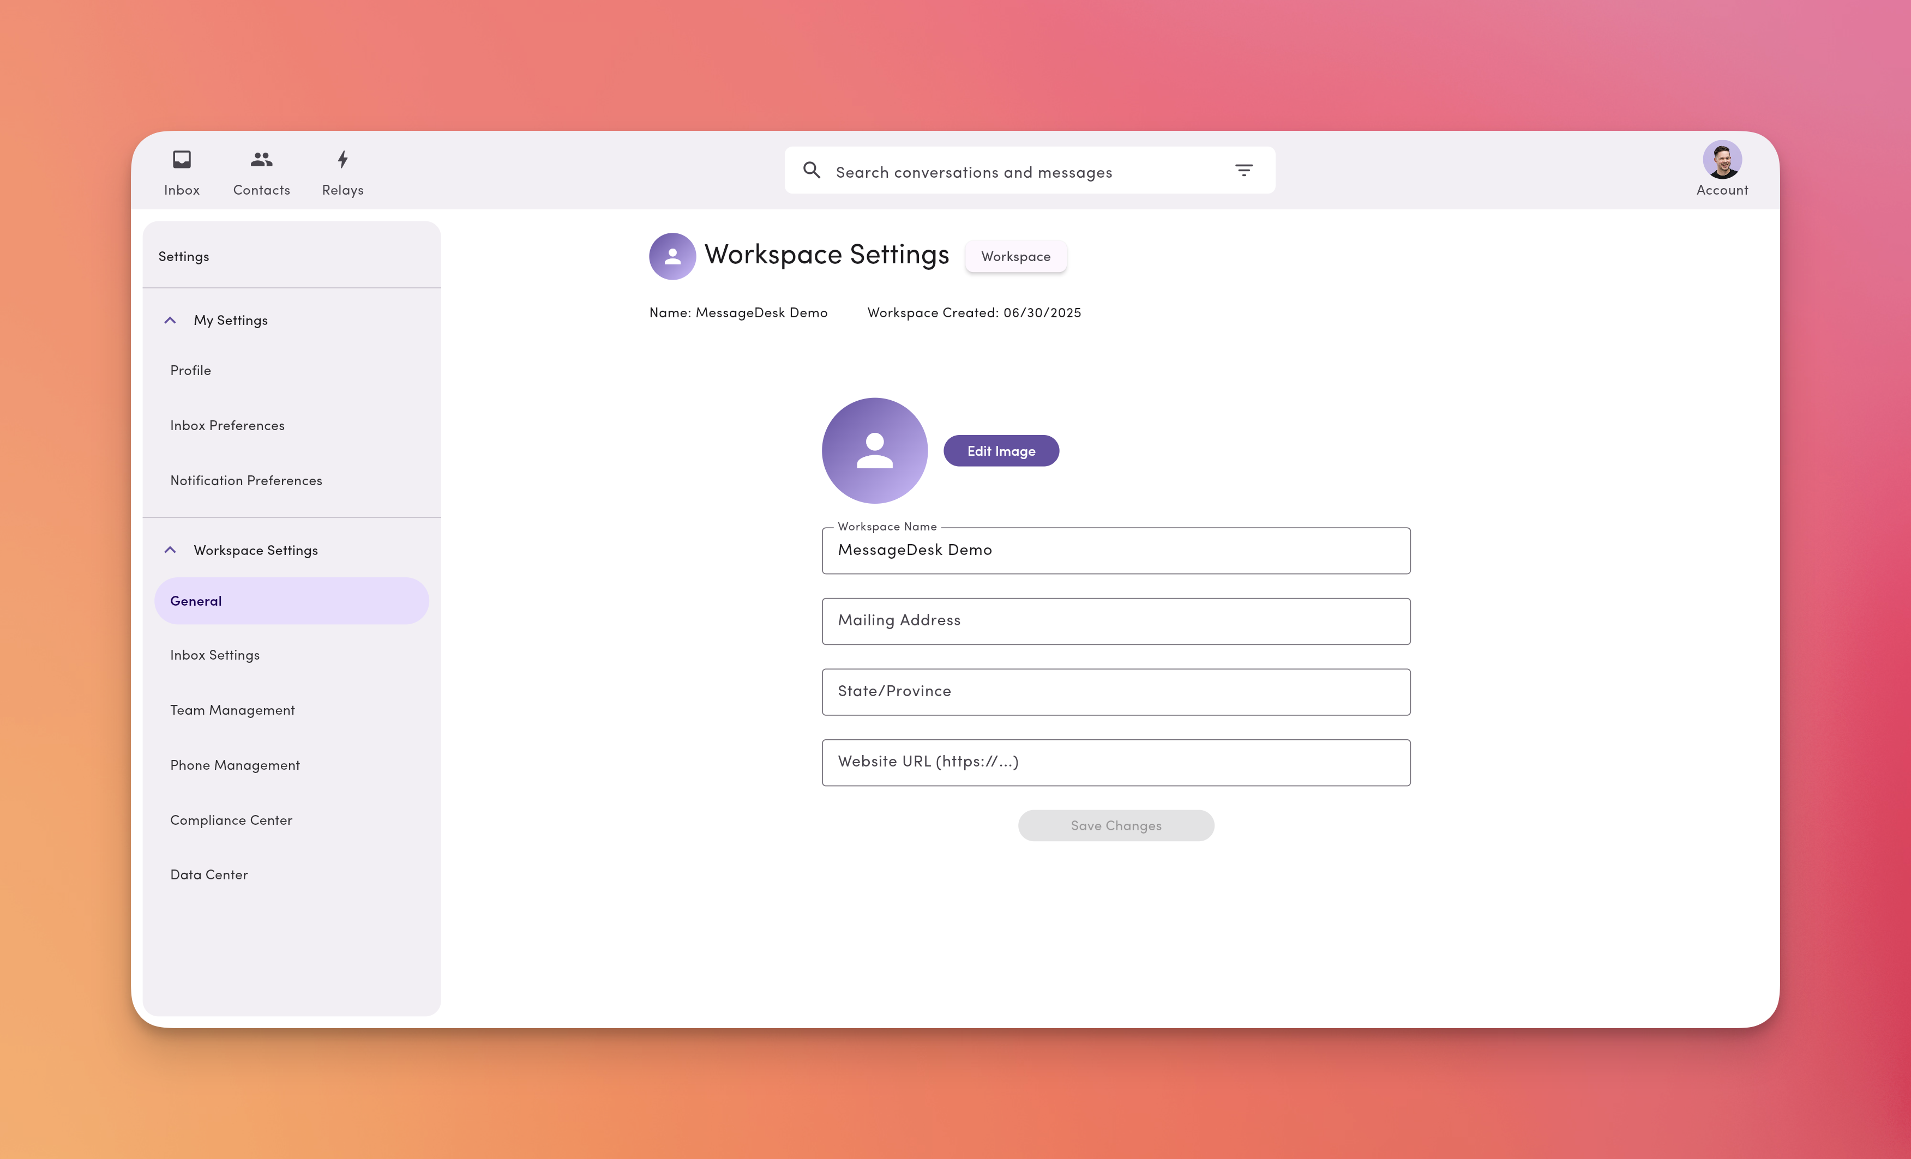Switch to Inbox Settings
The image size is (1911, 1159).
[215, 654]
